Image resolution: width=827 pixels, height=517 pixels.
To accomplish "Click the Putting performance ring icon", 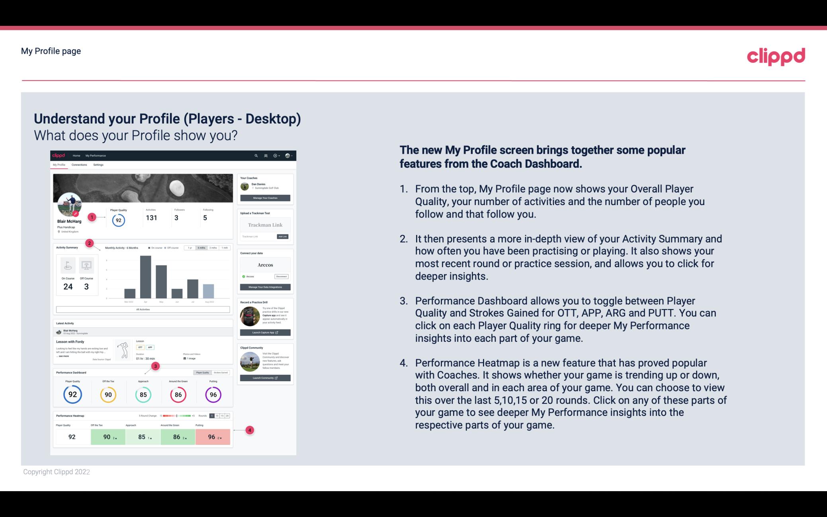I will [213, 394].
